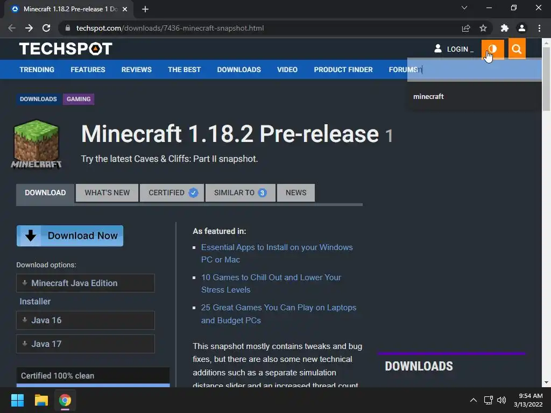Open THE BEST nav menu
This screenshot has width=551, height=413.
click(x=184, y=69)
